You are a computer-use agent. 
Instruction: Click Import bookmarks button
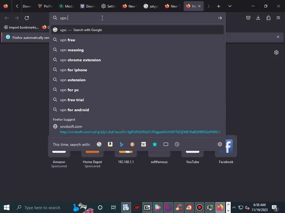(x=21, y=27)
